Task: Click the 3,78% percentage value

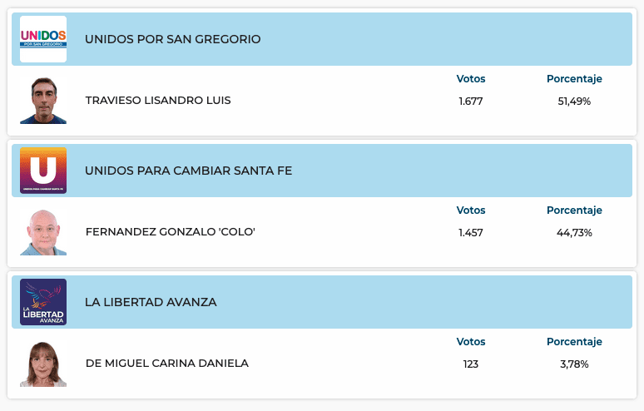Action: pyautogui.click(x=574, y=364)
